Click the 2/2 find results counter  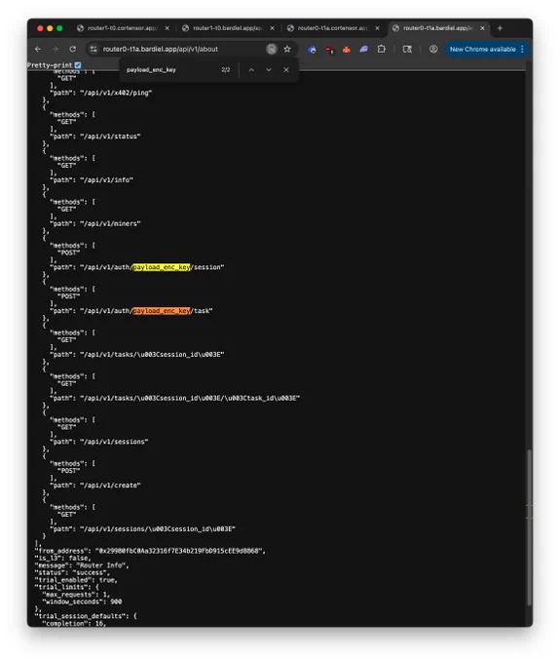coord(226,70)
